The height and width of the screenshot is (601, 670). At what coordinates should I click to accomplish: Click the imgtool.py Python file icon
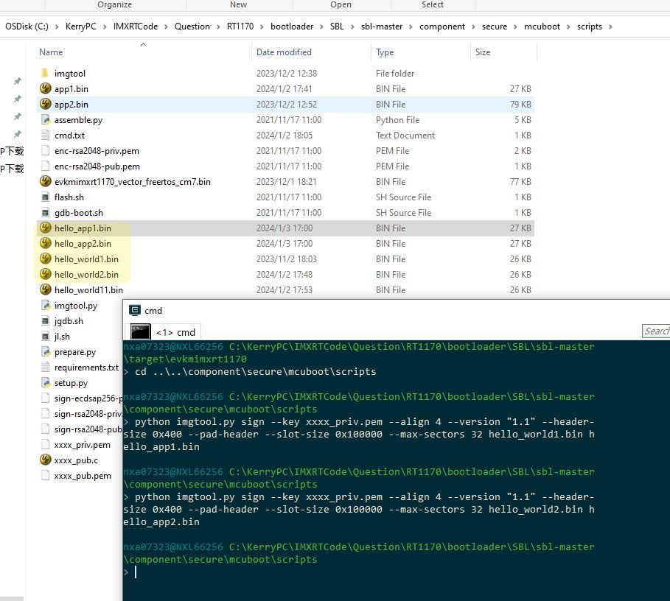point(45,305)
